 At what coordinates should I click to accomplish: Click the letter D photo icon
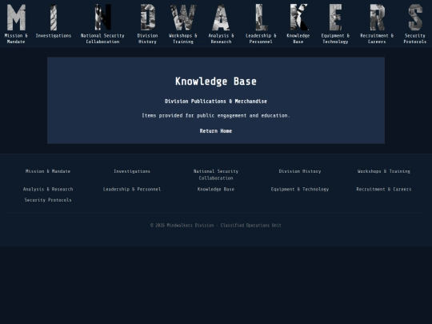coord(148,18)
